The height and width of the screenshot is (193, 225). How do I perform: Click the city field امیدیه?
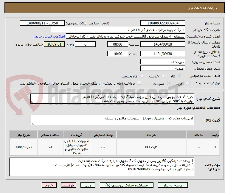tap(163, 69)
